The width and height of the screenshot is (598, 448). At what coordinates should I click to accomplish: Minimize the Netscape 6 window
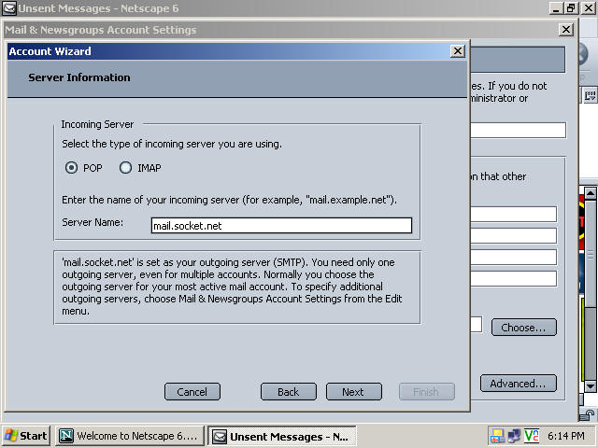coord(555,8)
